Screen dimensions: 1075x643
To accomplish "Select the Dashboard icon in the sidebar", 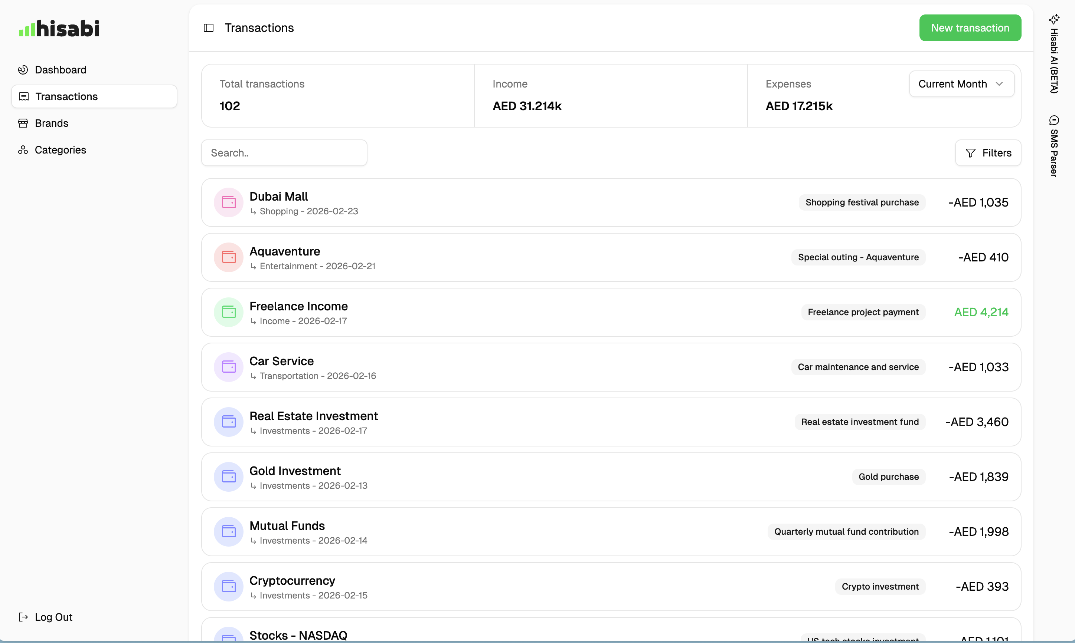I will point(23,69).
